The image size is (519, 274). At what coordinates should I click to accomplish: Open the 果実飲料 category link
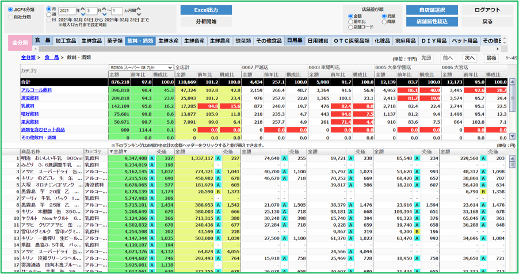point(30,122)
